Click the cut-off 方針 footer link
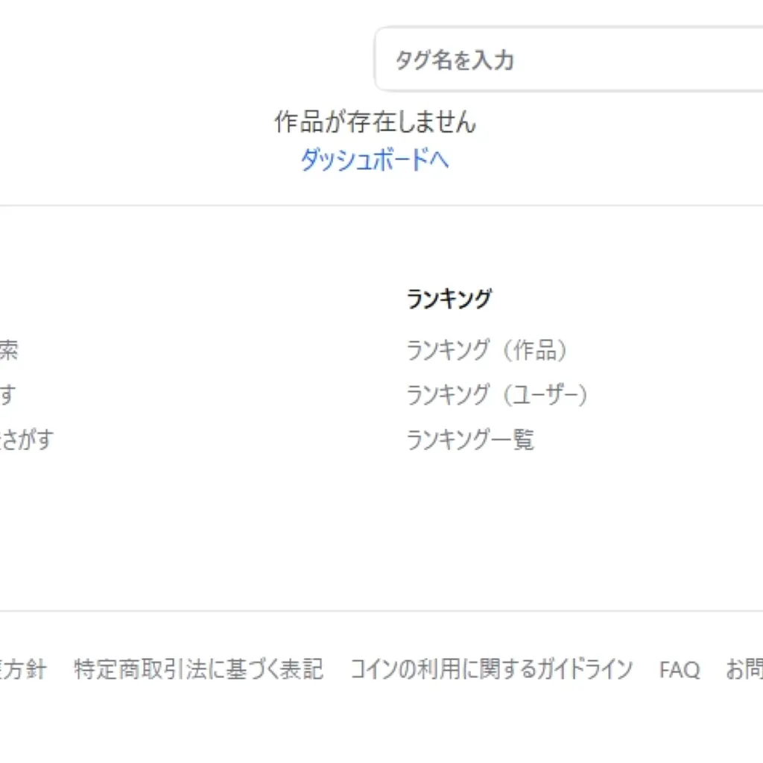The height and width of the screenshot is (763, 763). click(x=24, y=669)
